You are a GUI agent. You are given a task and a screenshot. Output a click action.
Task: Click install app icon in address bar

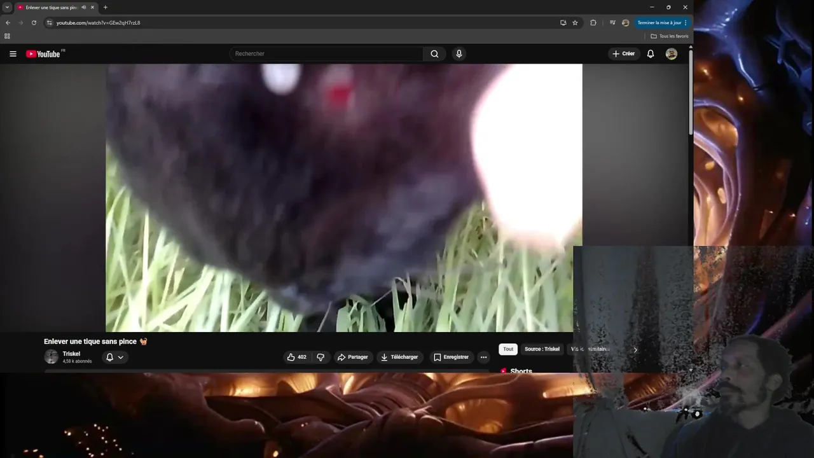563,23
